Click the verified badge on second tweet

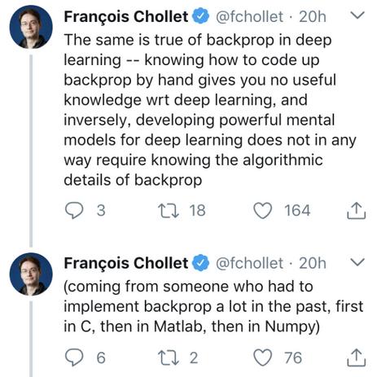tap(200, 263)
